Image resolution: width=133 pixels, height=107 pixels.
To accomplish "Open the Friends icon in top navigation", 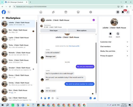I will click(x=53, y=12).
